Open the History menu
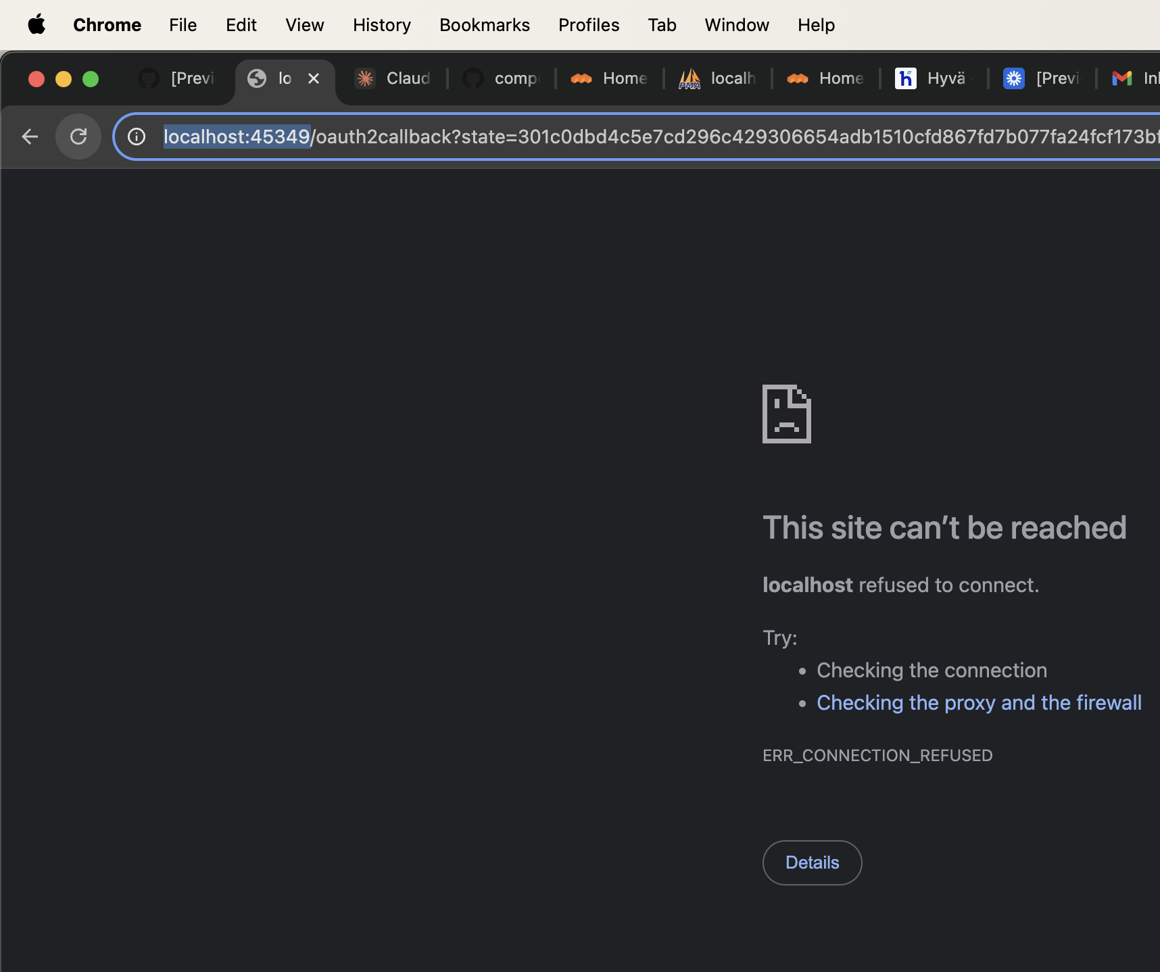Screen dimensions: 1160x972 click(x=381, y=25)
